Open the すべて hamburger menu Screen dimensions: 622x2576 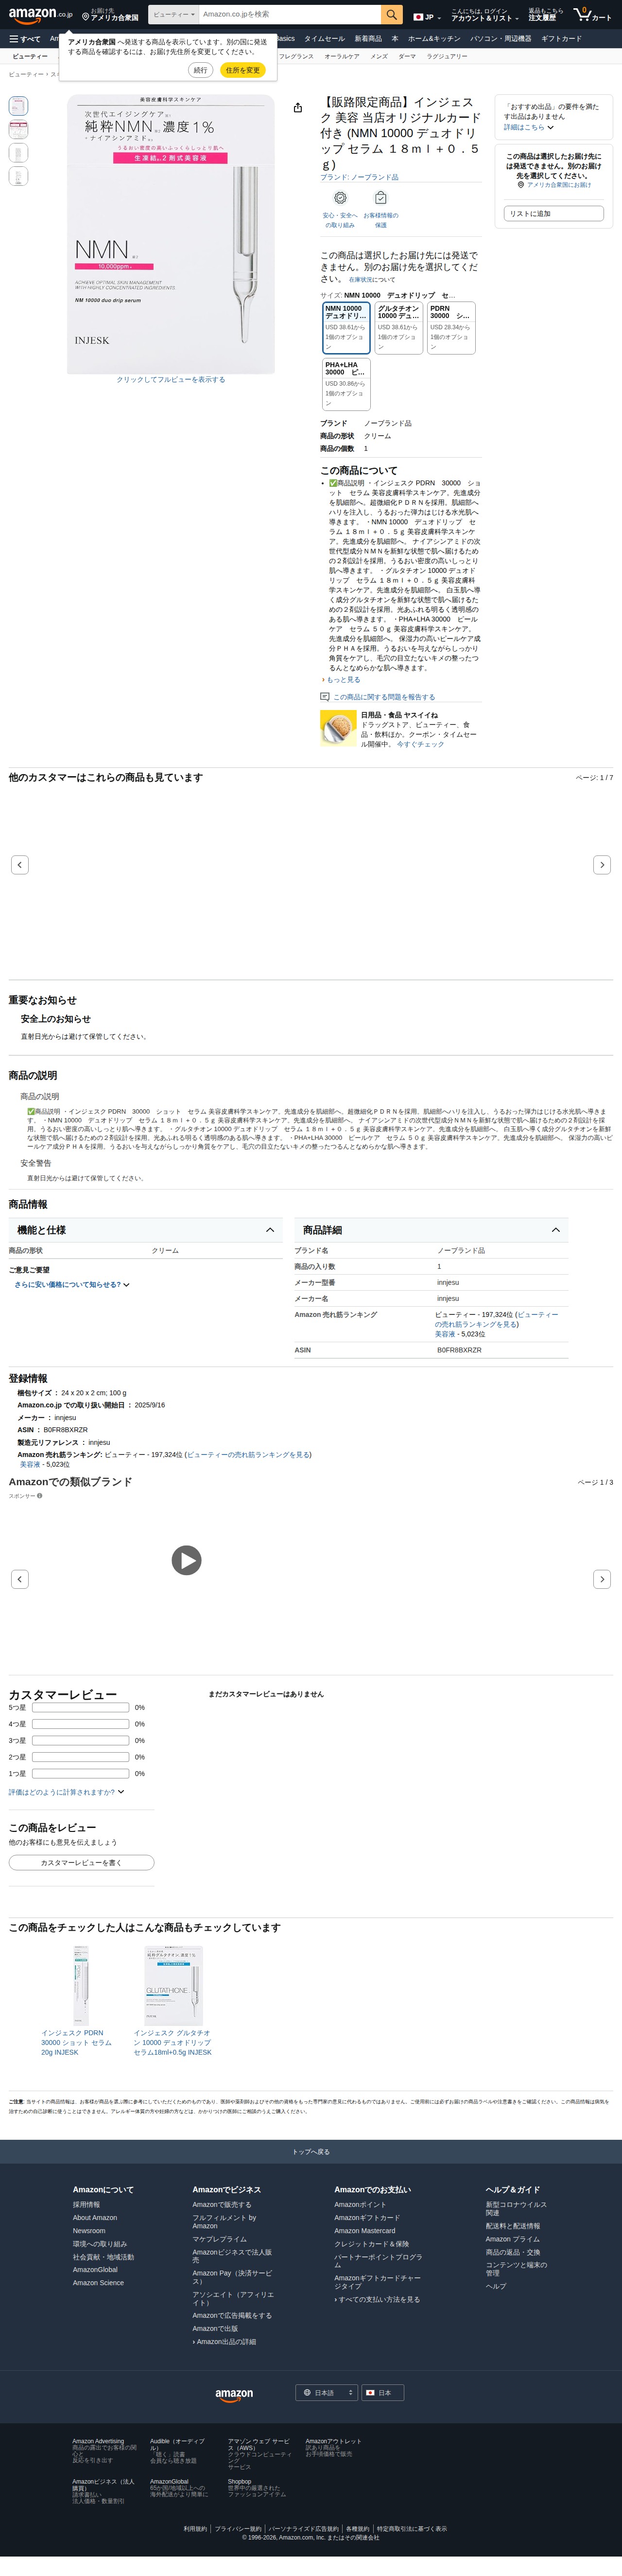pos(25,39)
